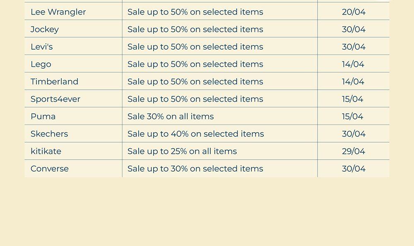Click the Levi's brand name
The image size is (414, 246).
[42, 47]
